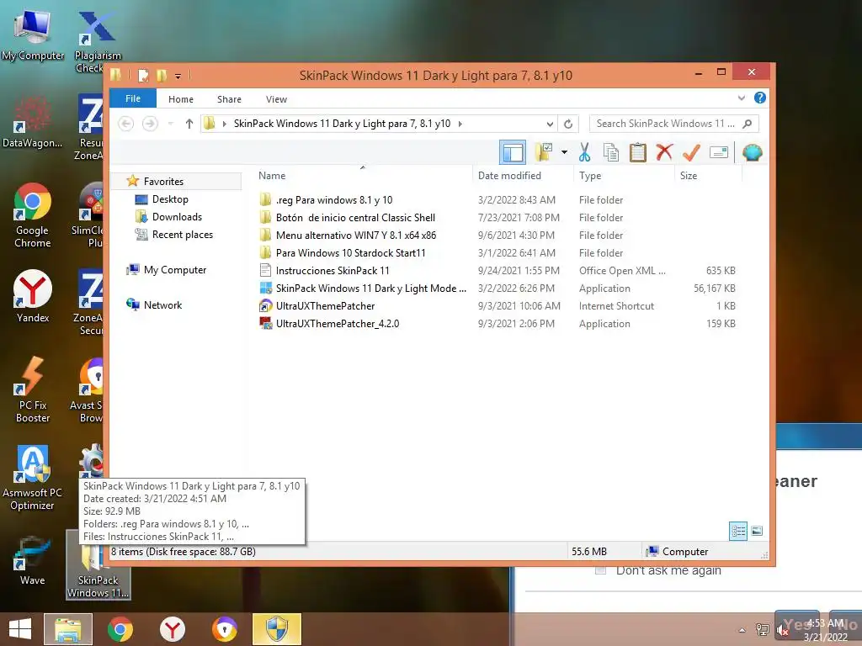Click the shell globe toolbar icon

point(752,152)
